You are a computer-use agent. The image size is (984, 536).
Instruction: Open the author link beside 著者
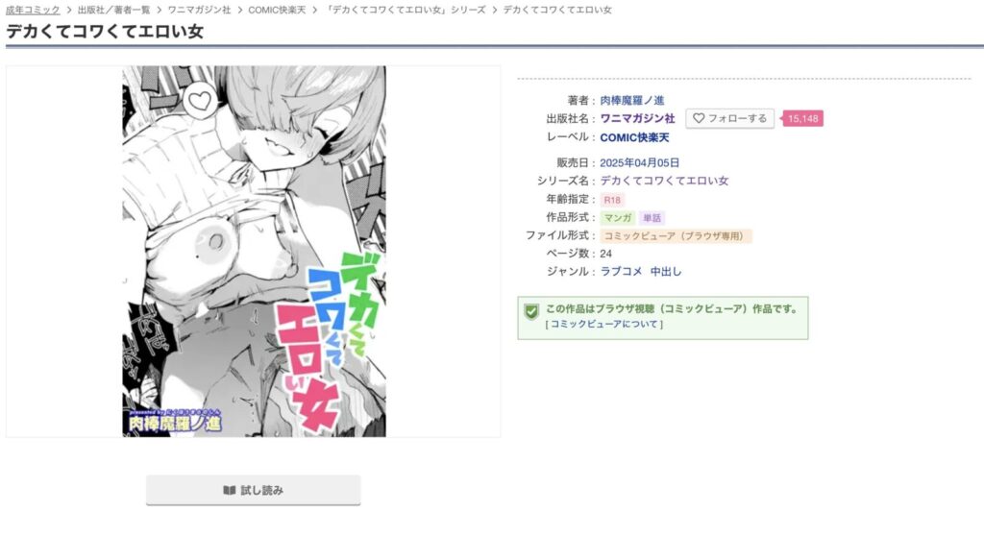(x=632, y=101)
